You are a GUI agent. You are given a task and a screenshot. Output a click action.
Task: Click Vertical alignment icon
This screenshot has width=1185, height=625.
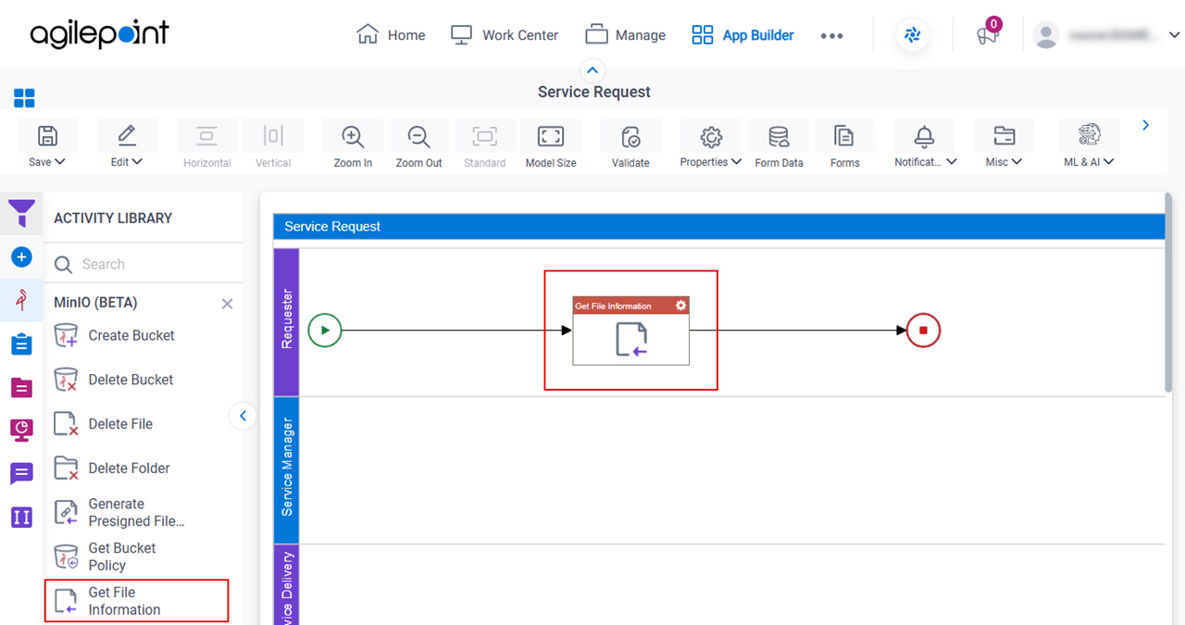pyautogui.click(x=273, y=136)
